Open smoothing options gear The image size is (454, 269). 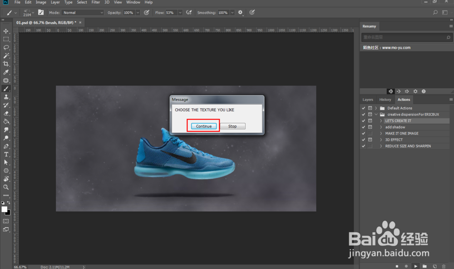click(x=240, y=12)
